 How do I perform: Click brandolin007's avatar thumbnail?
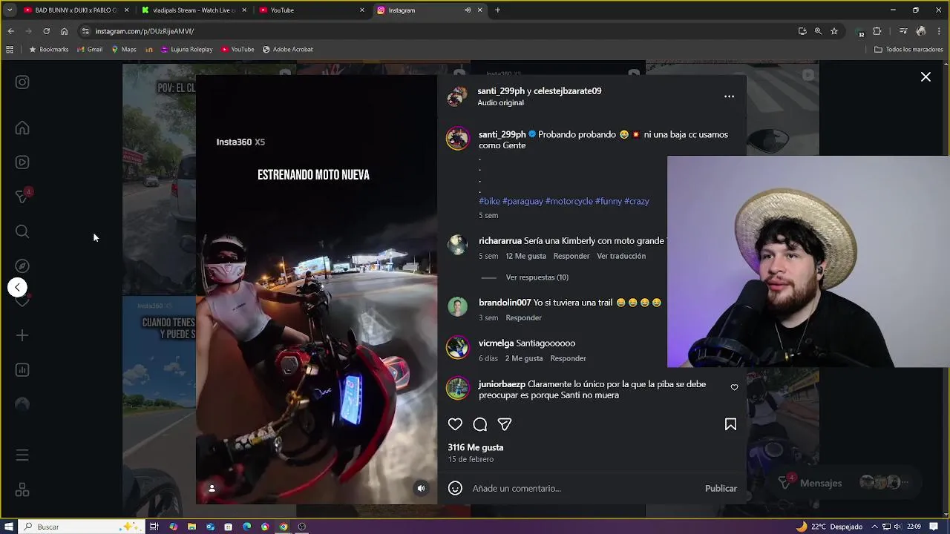click(457, 307)
